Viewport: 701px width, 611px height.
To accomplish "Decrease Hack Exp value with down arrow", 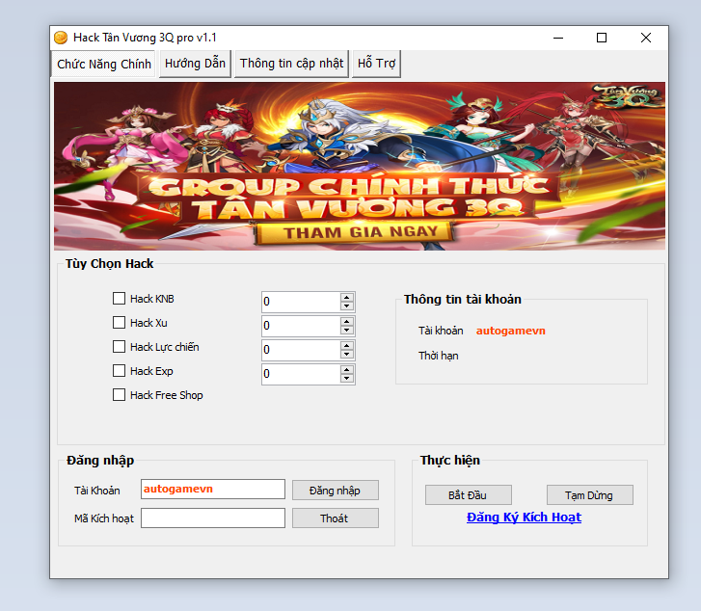I will click(x=347, y=379).
